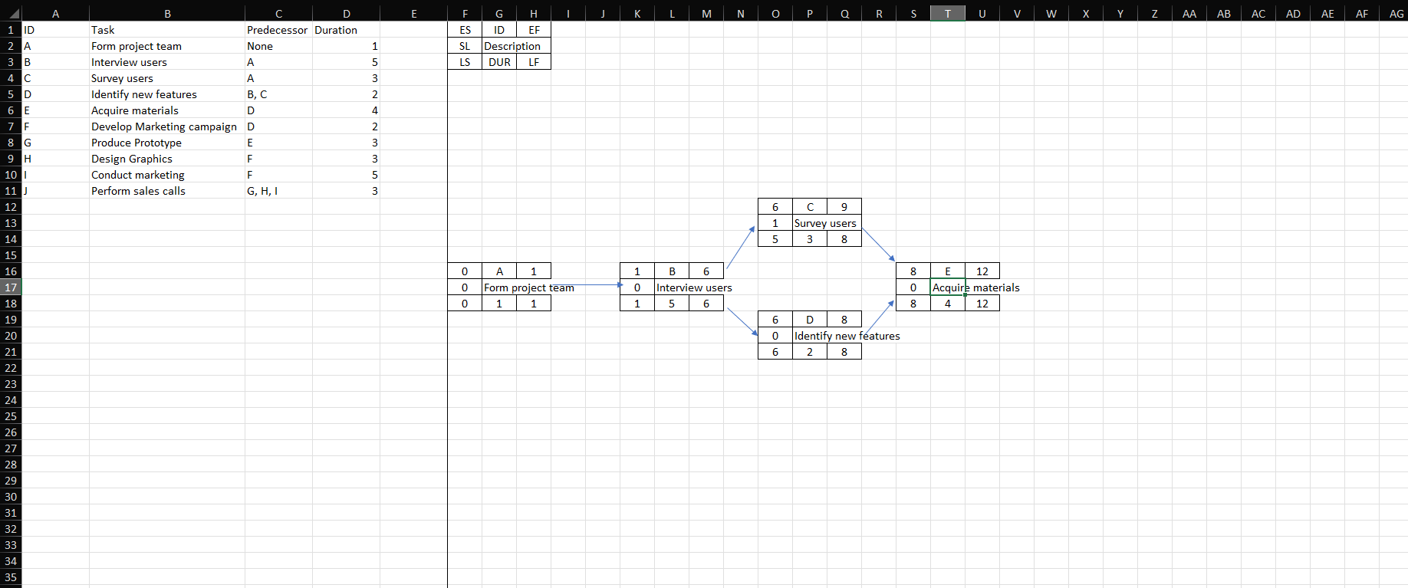
Task: Select node ID cell 'B' in diagram
Action: click(x=672, y=271)
